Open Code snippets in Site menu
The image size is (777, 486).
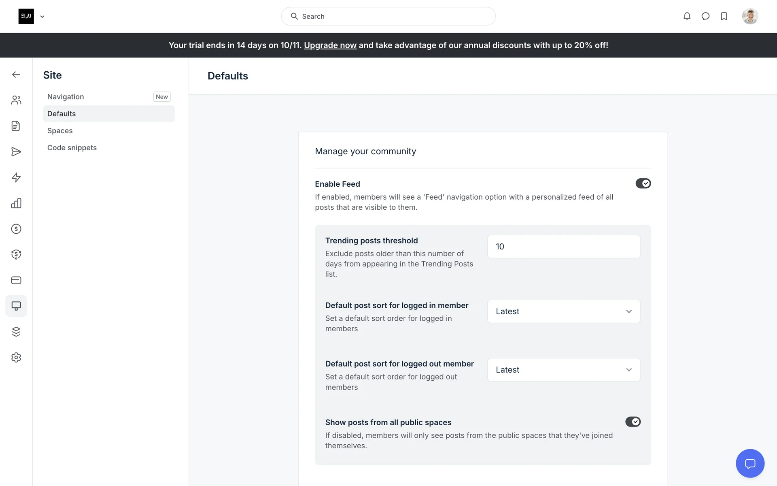tap(72, 148)
